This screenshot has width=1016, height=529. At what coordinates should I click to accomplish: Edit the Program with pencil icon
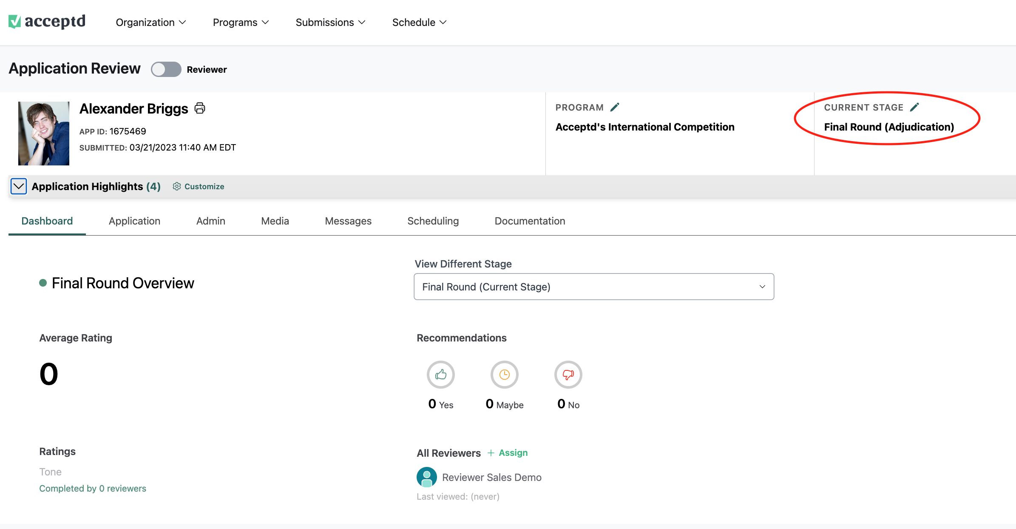tap(615, 107)
